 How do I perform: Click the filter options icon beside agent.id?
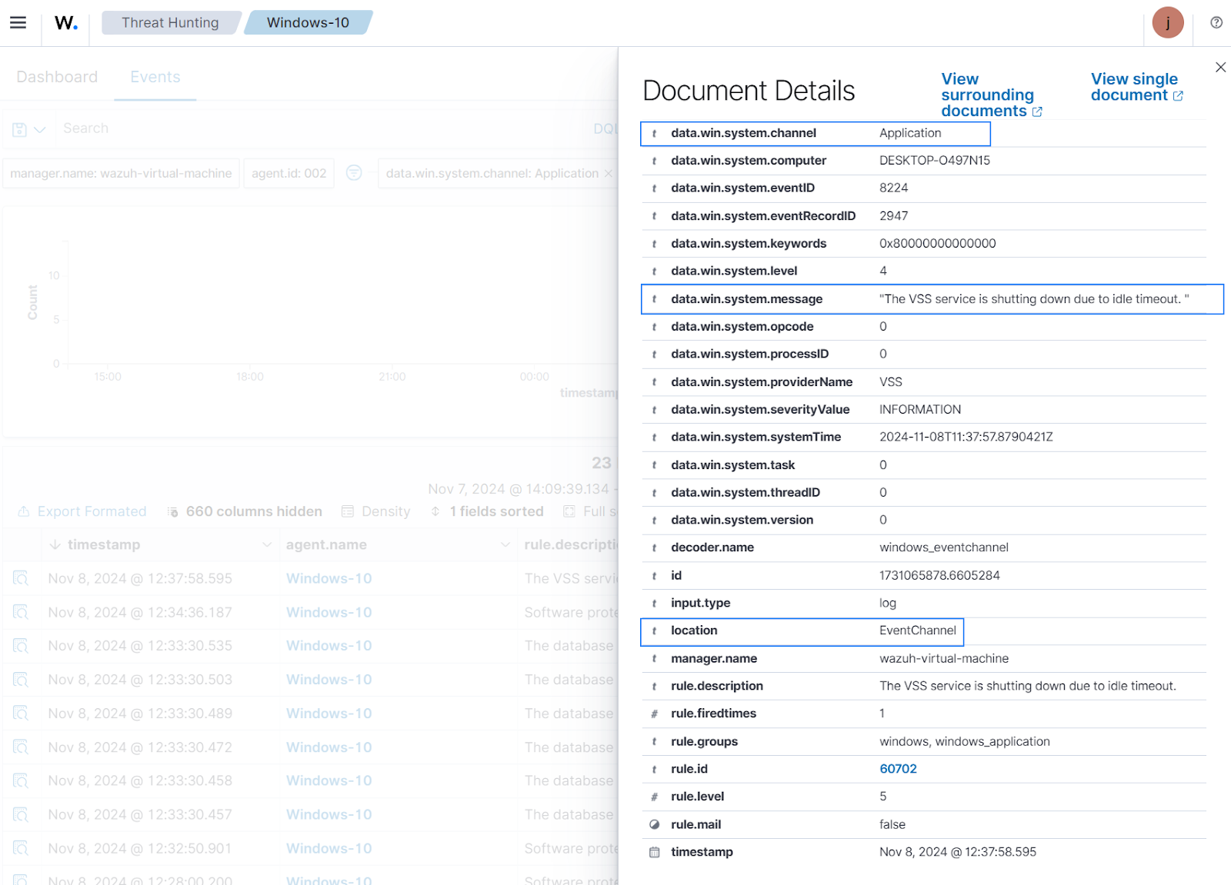354,173
